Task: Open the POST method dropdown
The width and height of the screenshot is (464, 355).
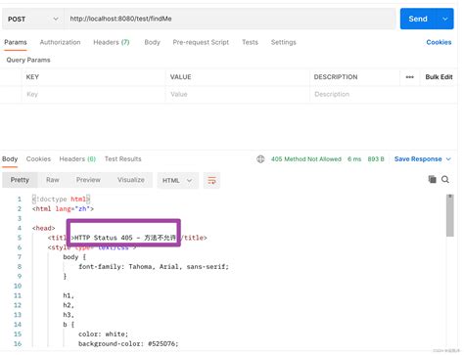Action: [32, 19]
